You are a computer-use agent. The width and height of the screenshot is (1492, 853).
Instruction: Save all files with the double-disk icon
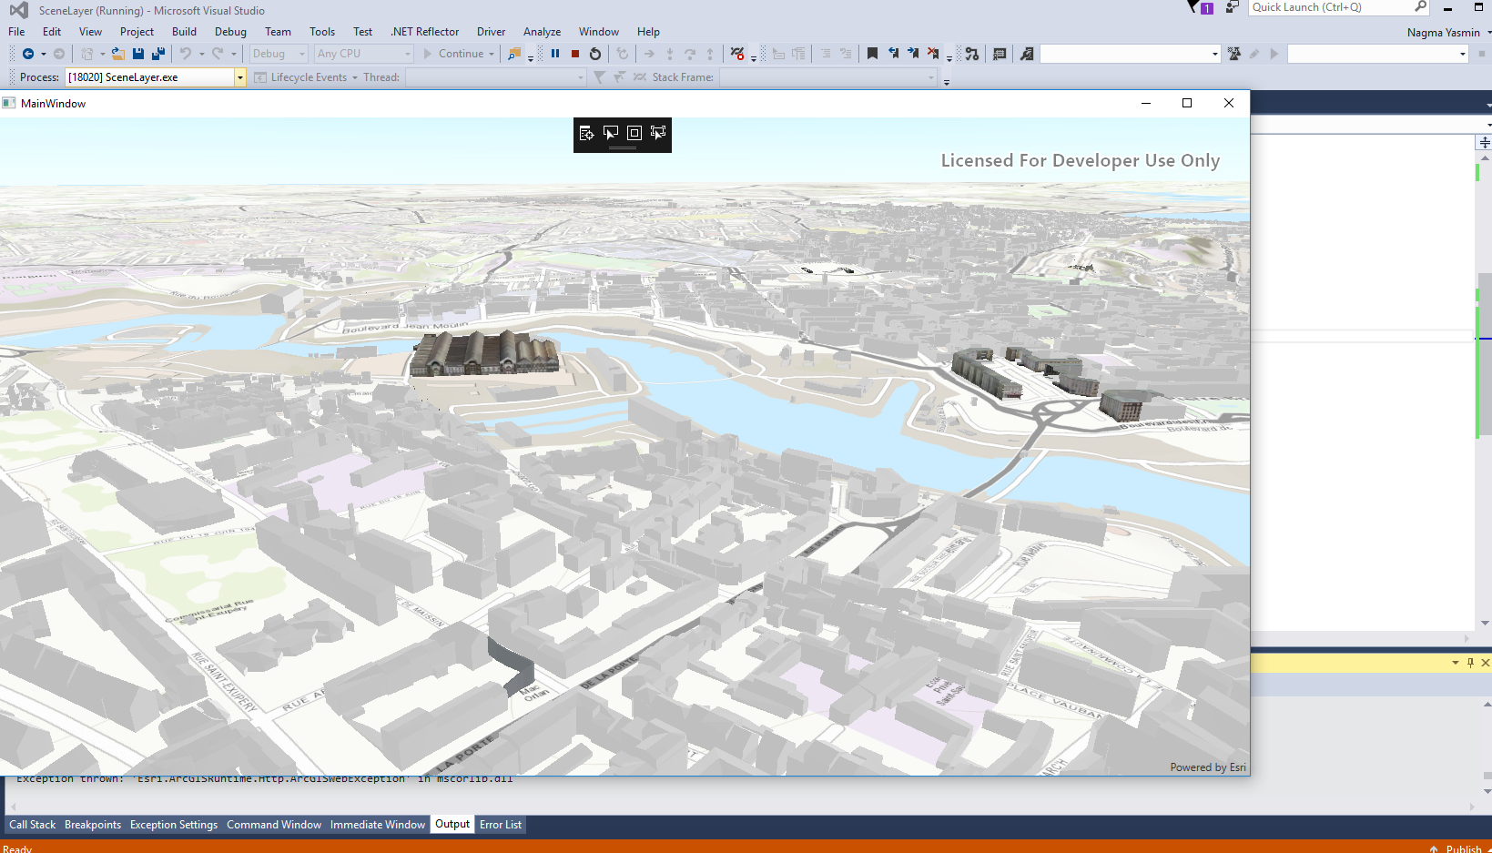[158, 54]
